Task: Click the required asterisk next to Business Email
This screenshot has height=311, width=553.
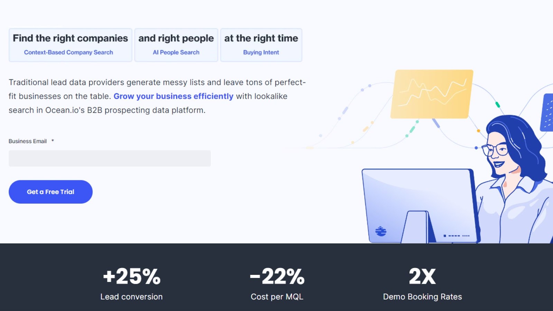Action: 52,140
